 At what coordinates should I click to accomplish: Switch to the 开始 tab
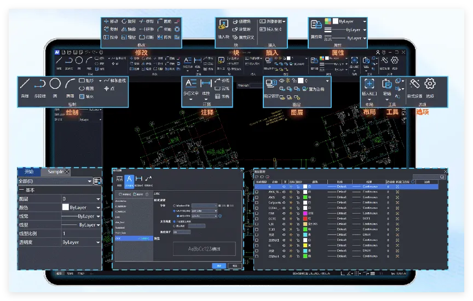tap(29, 172)
